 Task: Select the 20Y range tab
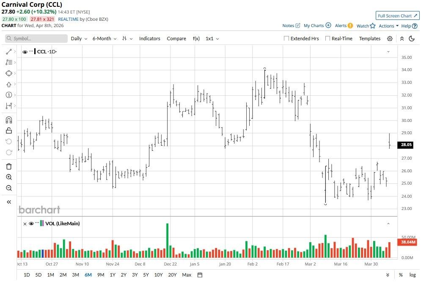172,275
